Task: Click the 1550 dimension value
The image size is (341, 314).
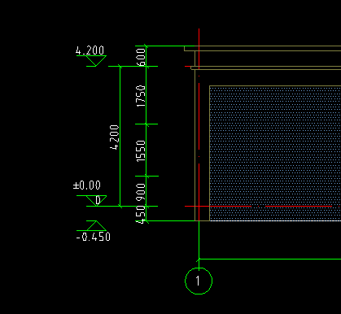Action: 141,151
